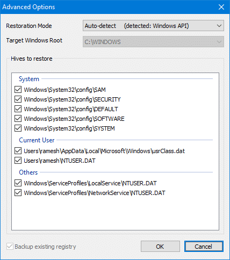This screenshot has height=260, width=230.
Task: Select the Current User group header
Action: tap(37, 140)
